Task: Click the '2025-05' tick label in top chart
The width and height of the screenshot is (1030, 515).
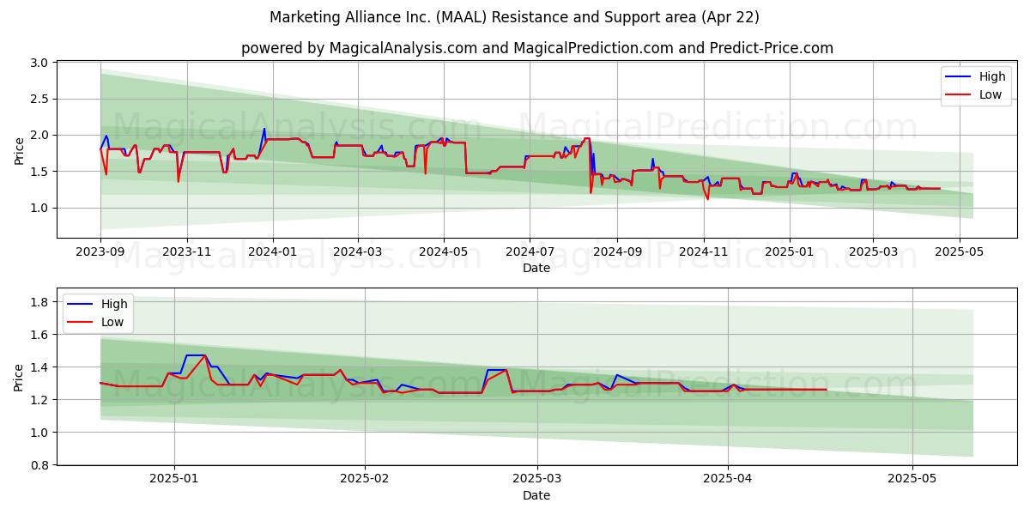Action: [x=959, y=251]
